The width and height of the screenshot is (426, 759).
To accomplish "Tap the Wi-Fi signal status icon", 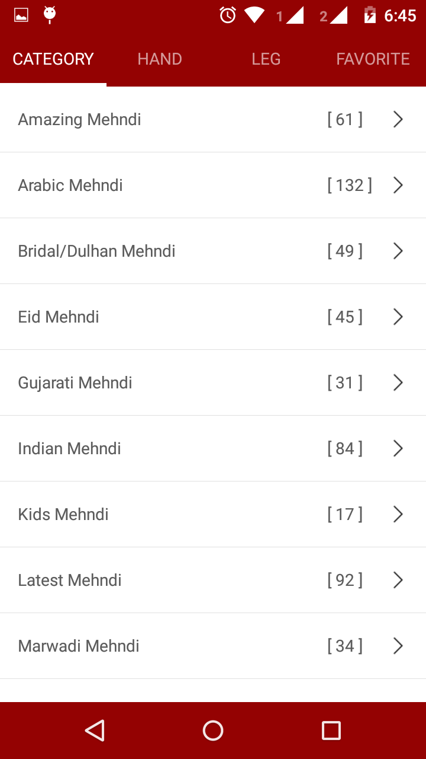I will point(254,15).
